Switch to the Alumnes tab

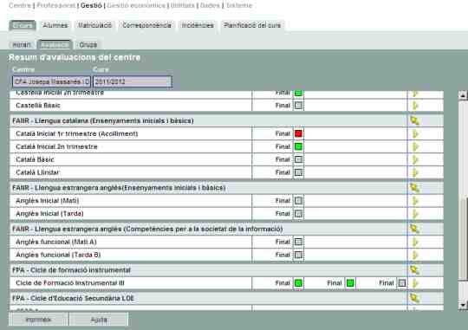55,25
